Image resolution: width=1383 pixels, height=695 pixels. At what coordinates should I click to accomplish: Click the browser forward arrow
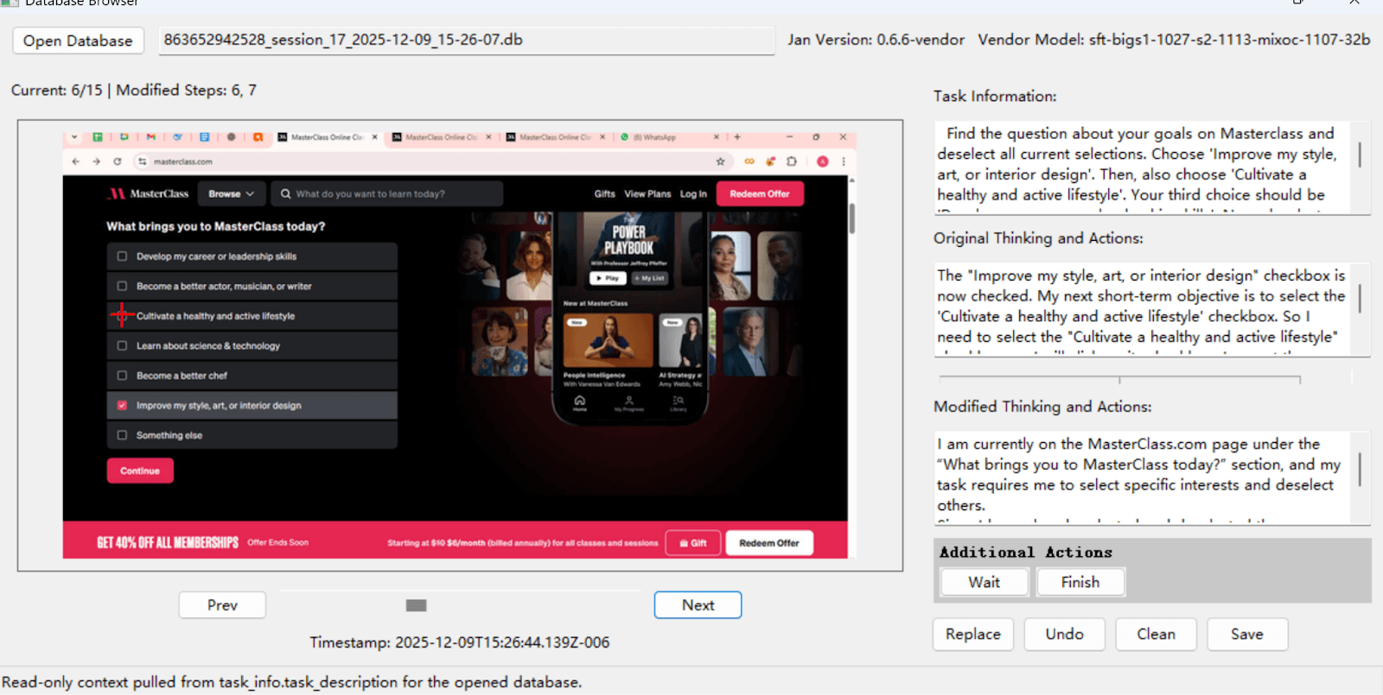96,161
